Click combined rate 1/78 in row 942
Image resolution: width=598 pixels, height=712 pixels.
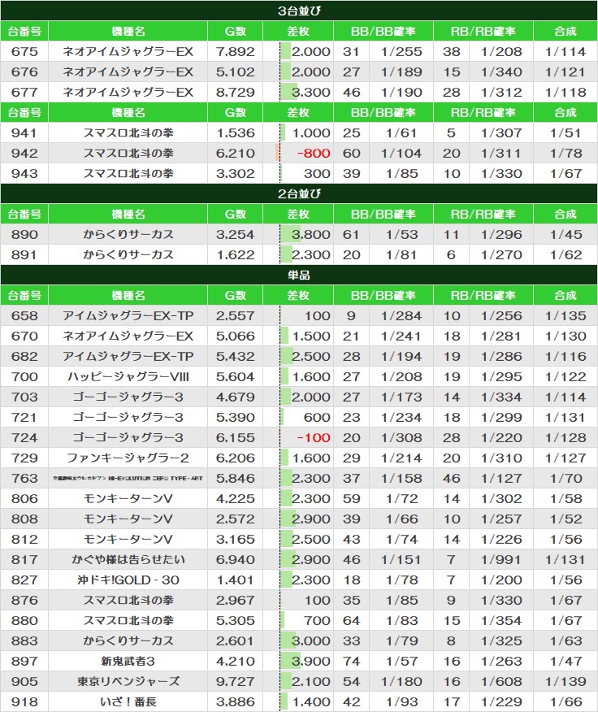click(x=565, y=153)
